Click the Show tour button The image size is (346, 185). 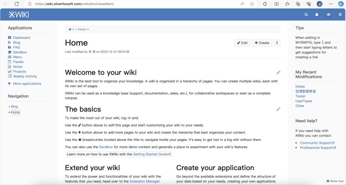click(335, 181)
